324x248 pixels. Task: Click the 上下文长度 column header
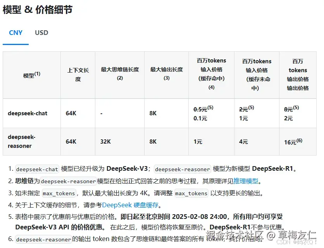[x=78, y=75]
